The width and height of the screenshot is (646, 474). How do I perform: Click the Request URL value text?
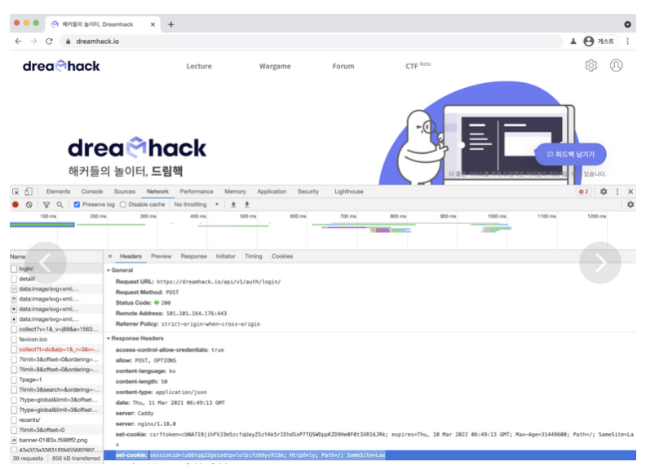point(219,282)
